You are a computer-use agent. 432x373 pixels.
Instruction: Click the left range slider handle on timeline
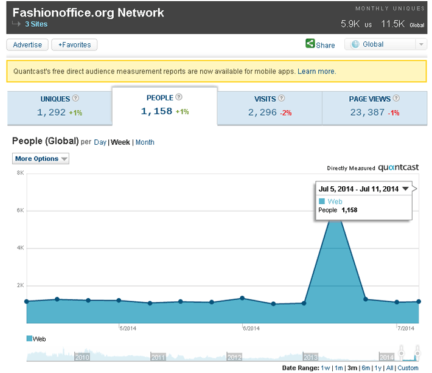click(x=402, y=353)
